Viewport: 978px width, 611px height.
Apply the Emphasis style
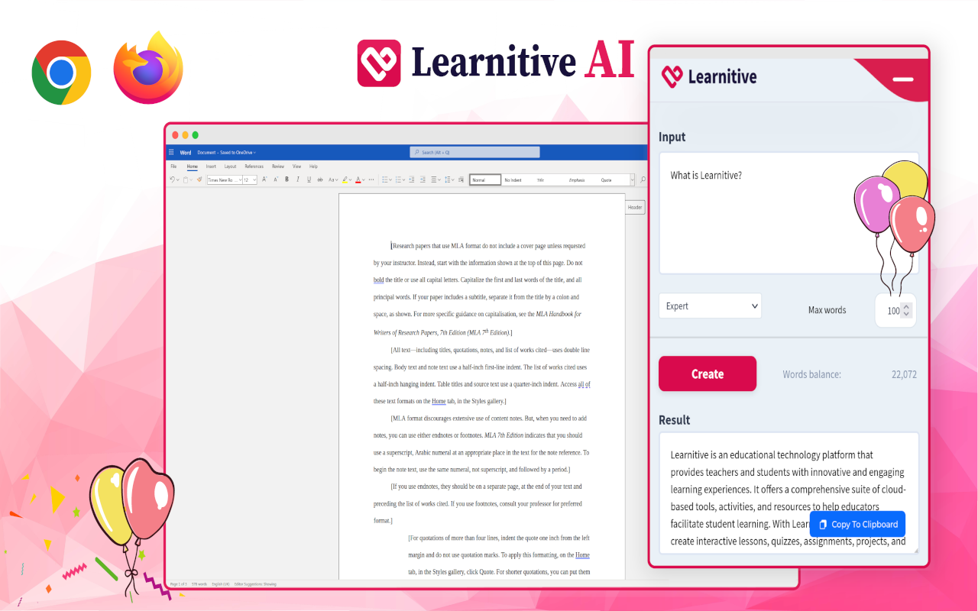click(577, 179)
